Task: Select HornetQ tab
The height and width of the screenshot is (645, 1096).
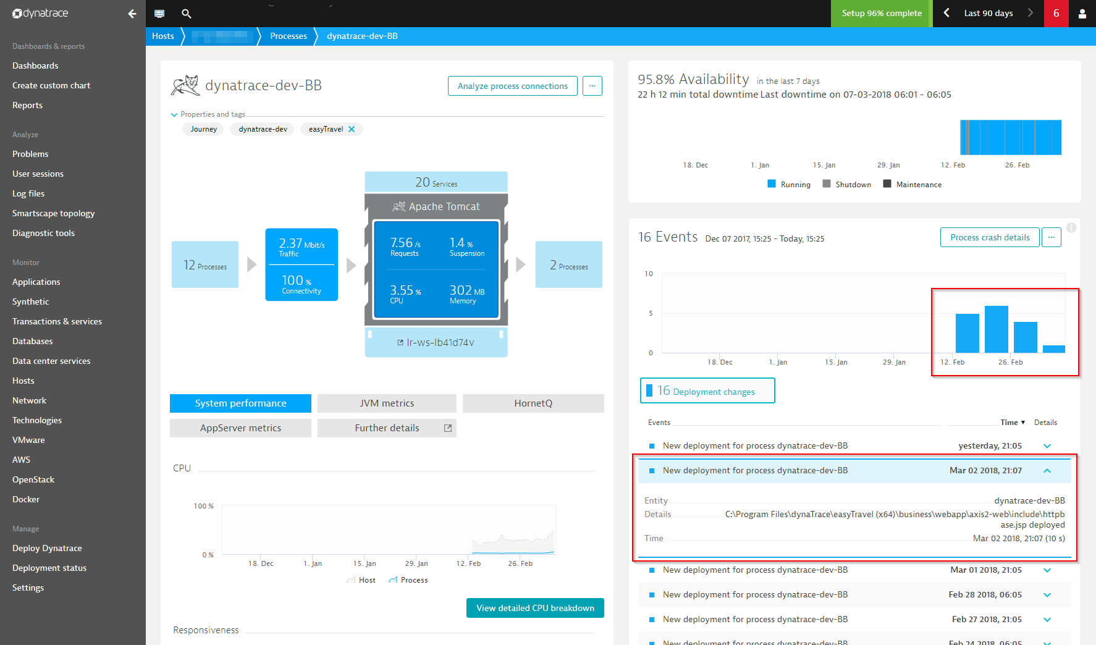Action: (x=533, y=403)
